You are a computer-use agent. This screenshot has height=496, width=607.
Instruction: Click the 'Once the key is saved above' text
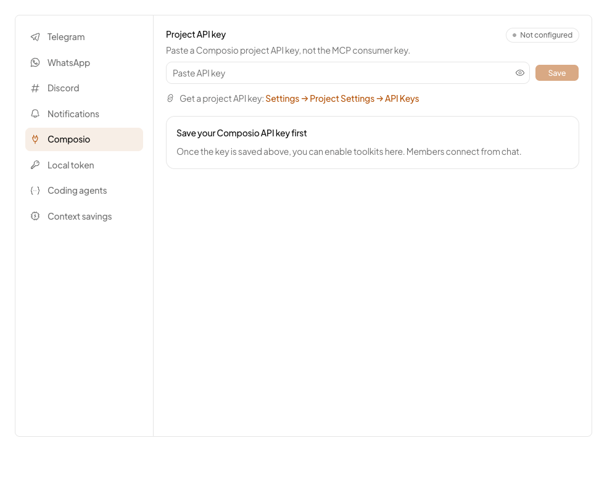(x=349, y=152)
